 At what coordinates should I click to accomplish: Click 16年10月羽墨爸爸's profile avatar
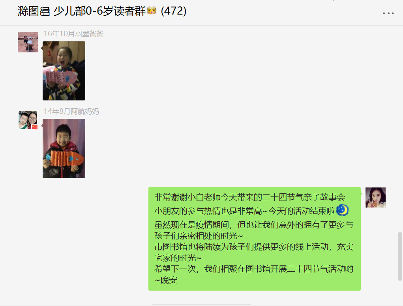28,42
